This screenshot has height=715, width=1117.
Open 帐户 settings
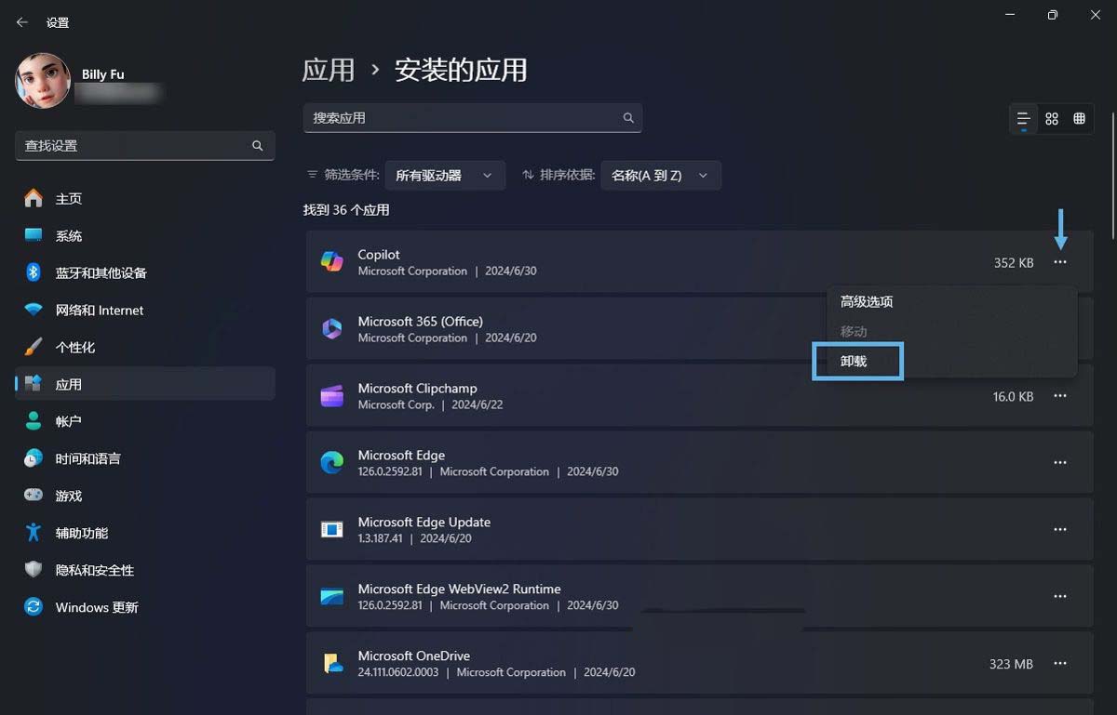[145, 421]
